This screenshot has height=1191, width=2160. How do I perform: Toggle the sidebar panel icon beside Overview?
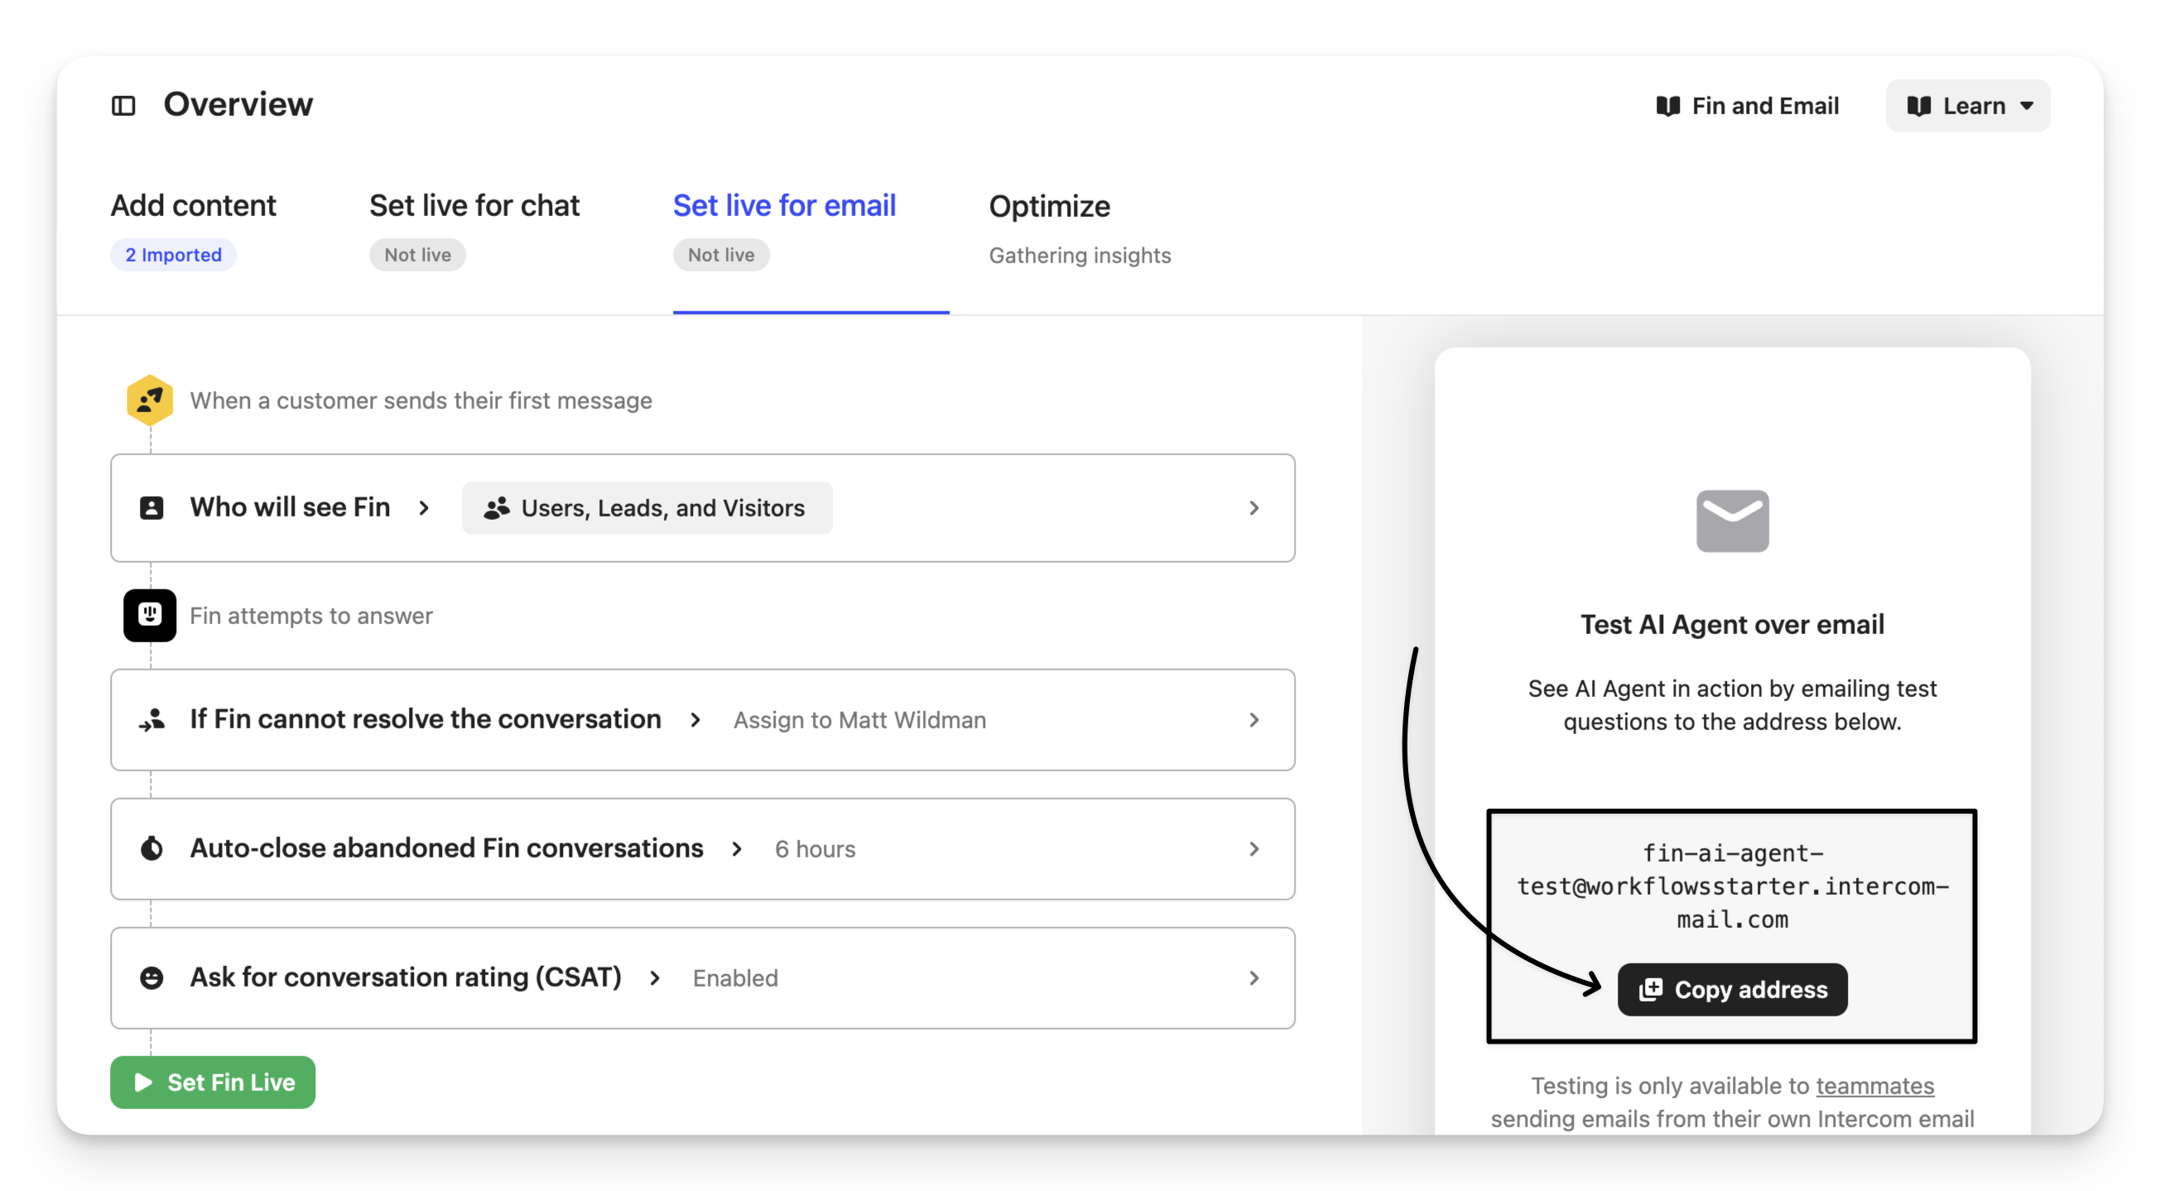click(123, 106)
